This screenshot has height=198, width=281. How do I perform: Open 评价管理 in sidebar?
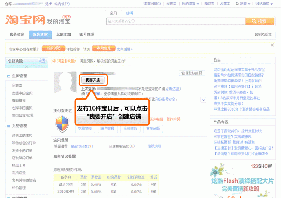tap(19, 188)
